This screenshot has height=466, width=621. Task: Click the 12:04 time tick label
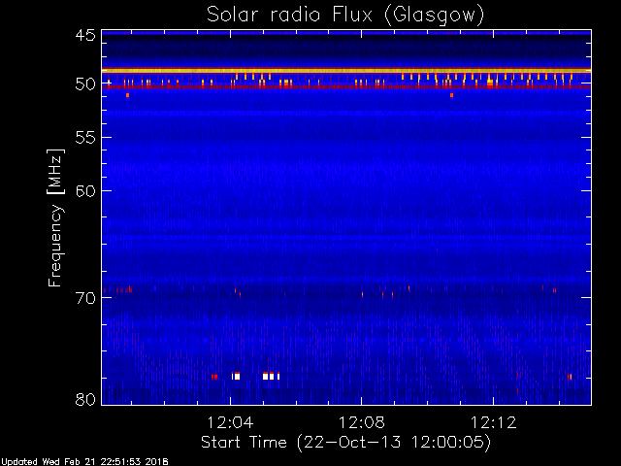[x=230, y=422]
